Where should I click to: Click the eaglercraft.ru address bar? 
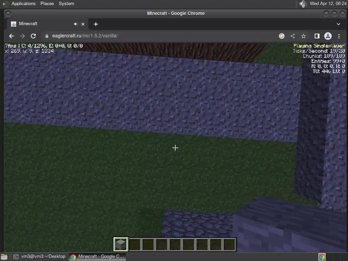tap(85, 36)
